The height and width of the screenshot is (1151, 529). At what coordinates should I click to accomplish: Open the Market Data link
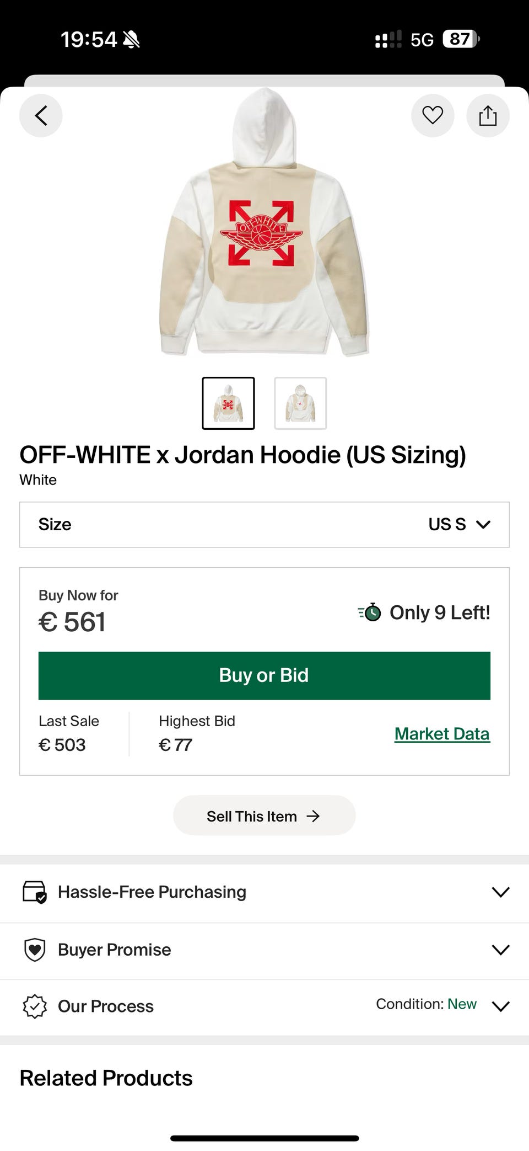[442, 734]
